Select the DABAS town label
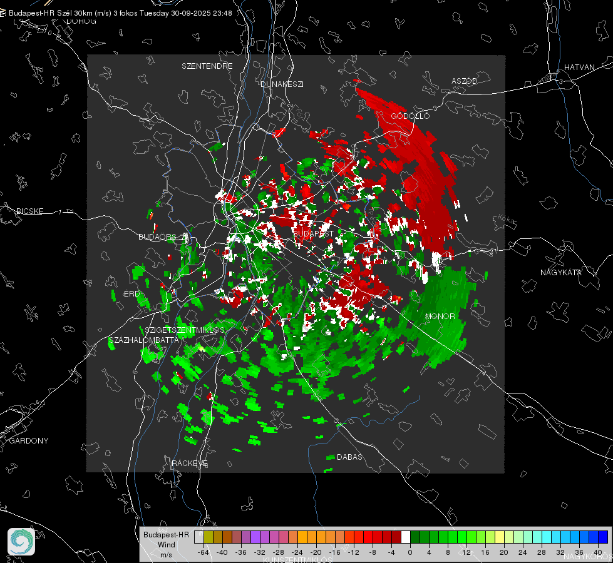Screen dimensions: 613x563 pos(349,457)
